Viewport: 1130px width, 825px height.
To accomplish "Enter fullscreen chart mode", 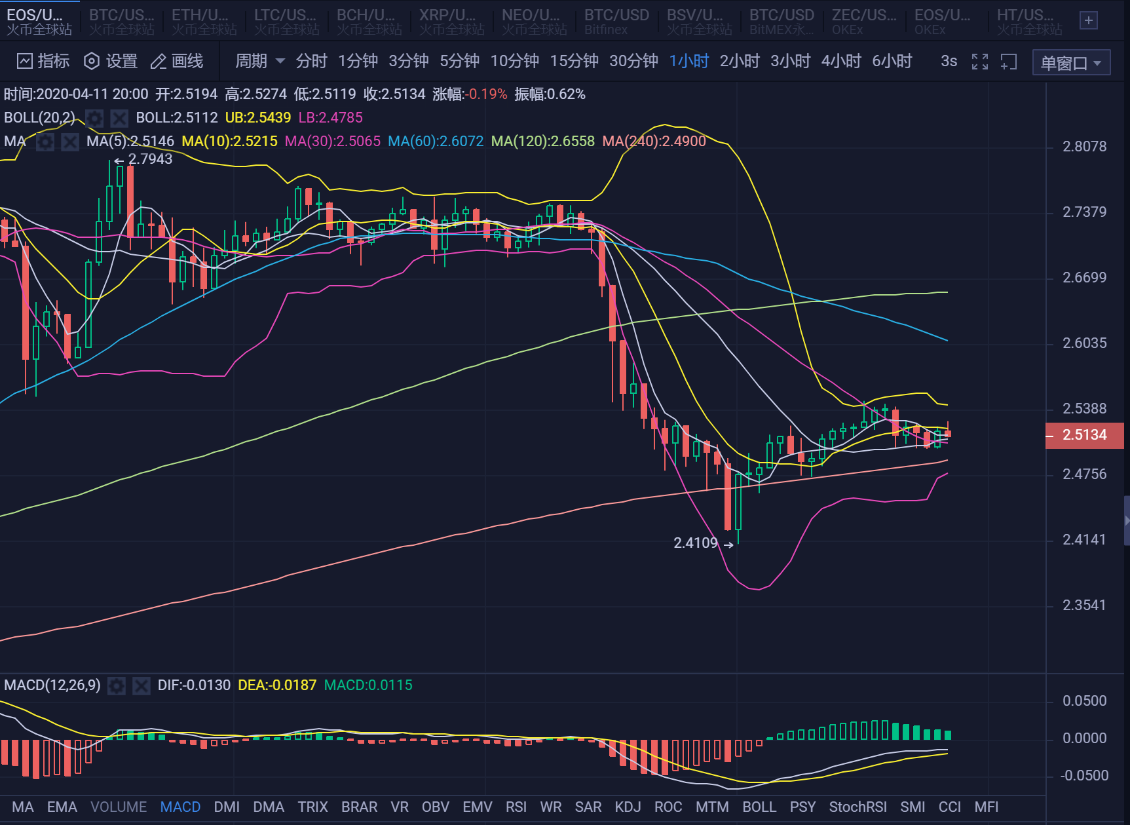I will click(x=980, y=62).
